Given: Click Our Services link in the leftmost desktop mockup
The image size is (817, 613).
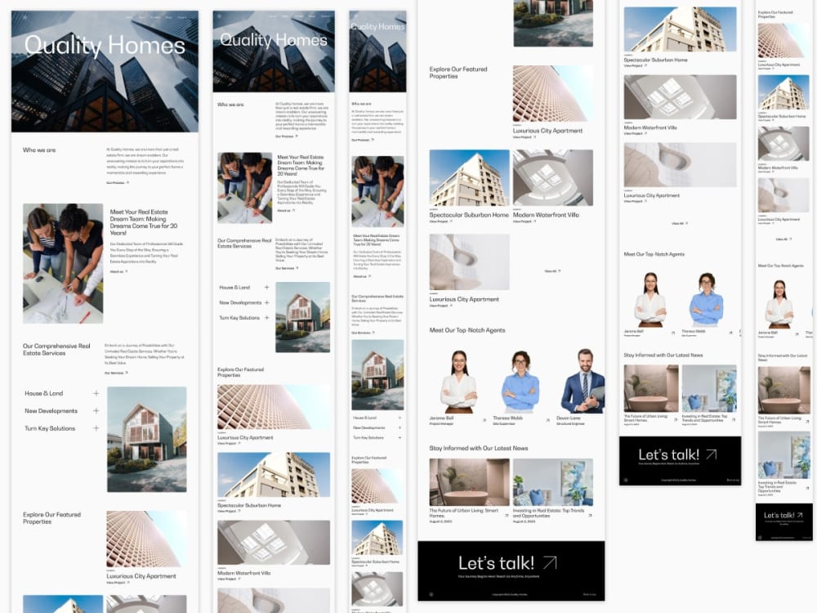Looking at the screenshot, I should point(116,374).
